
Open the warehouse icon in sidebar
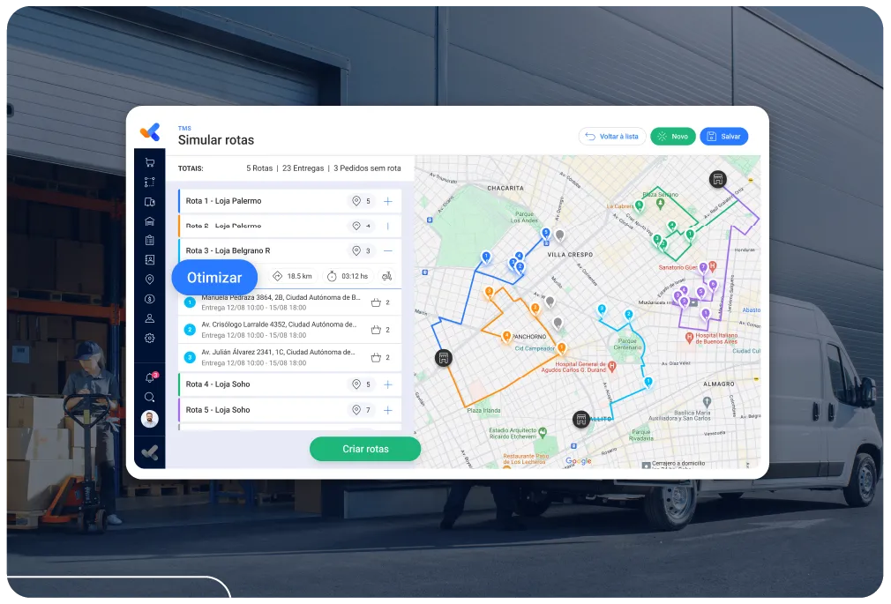point(149,221)
